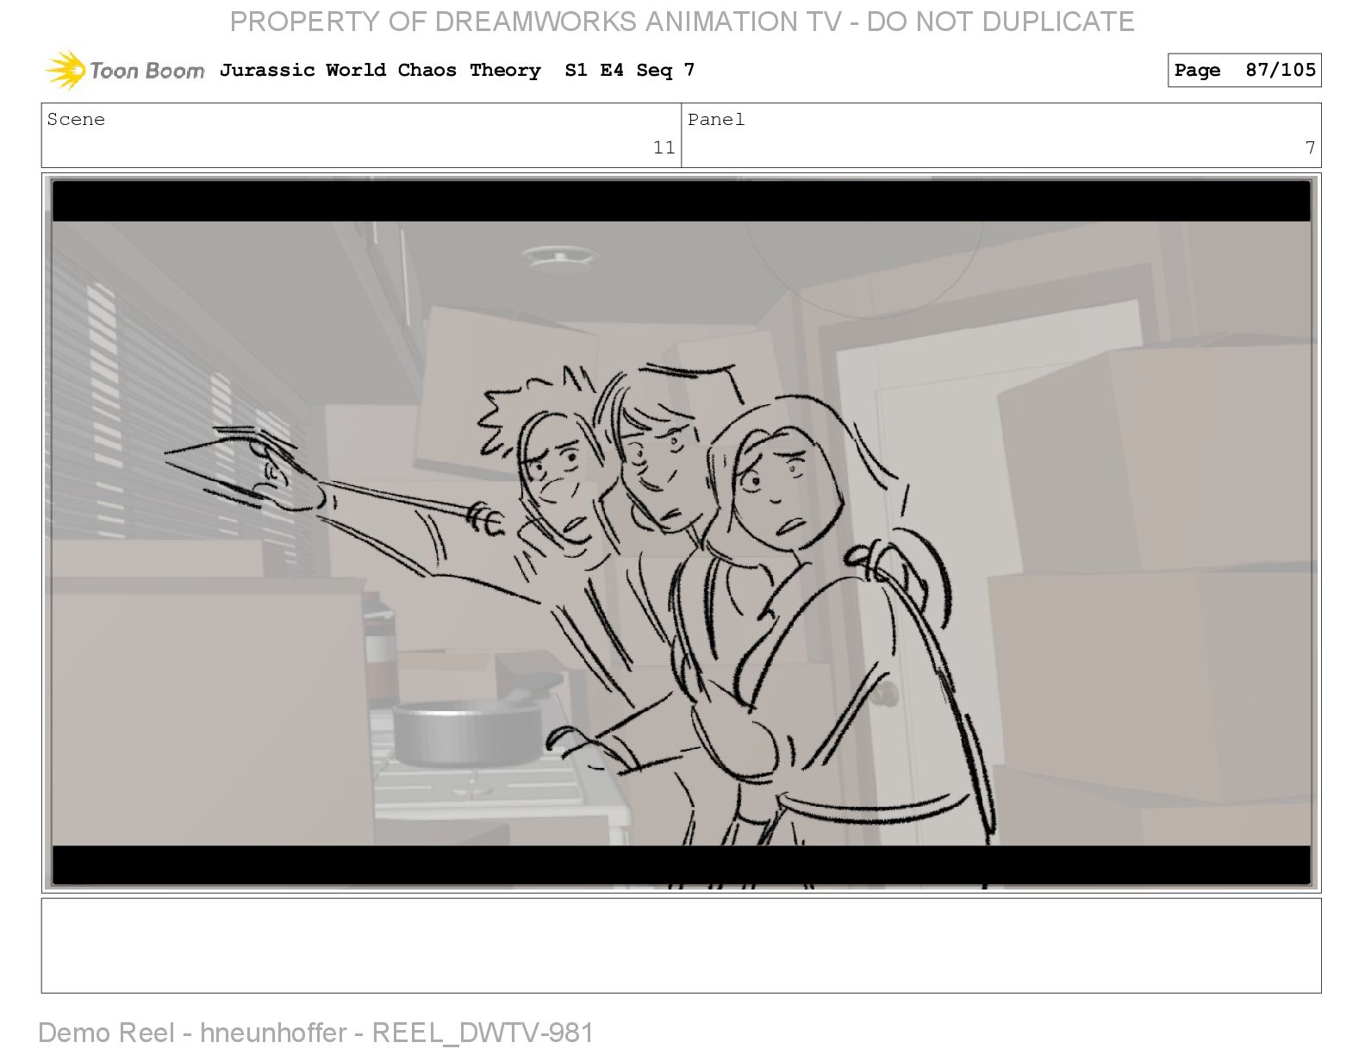Viewport: 1365px width, 1055px height.
Task: Click the 'Demo Reel - hneunhoffer - REEL_DWTV-981' footer
Action: click(x=316, y=1033)
